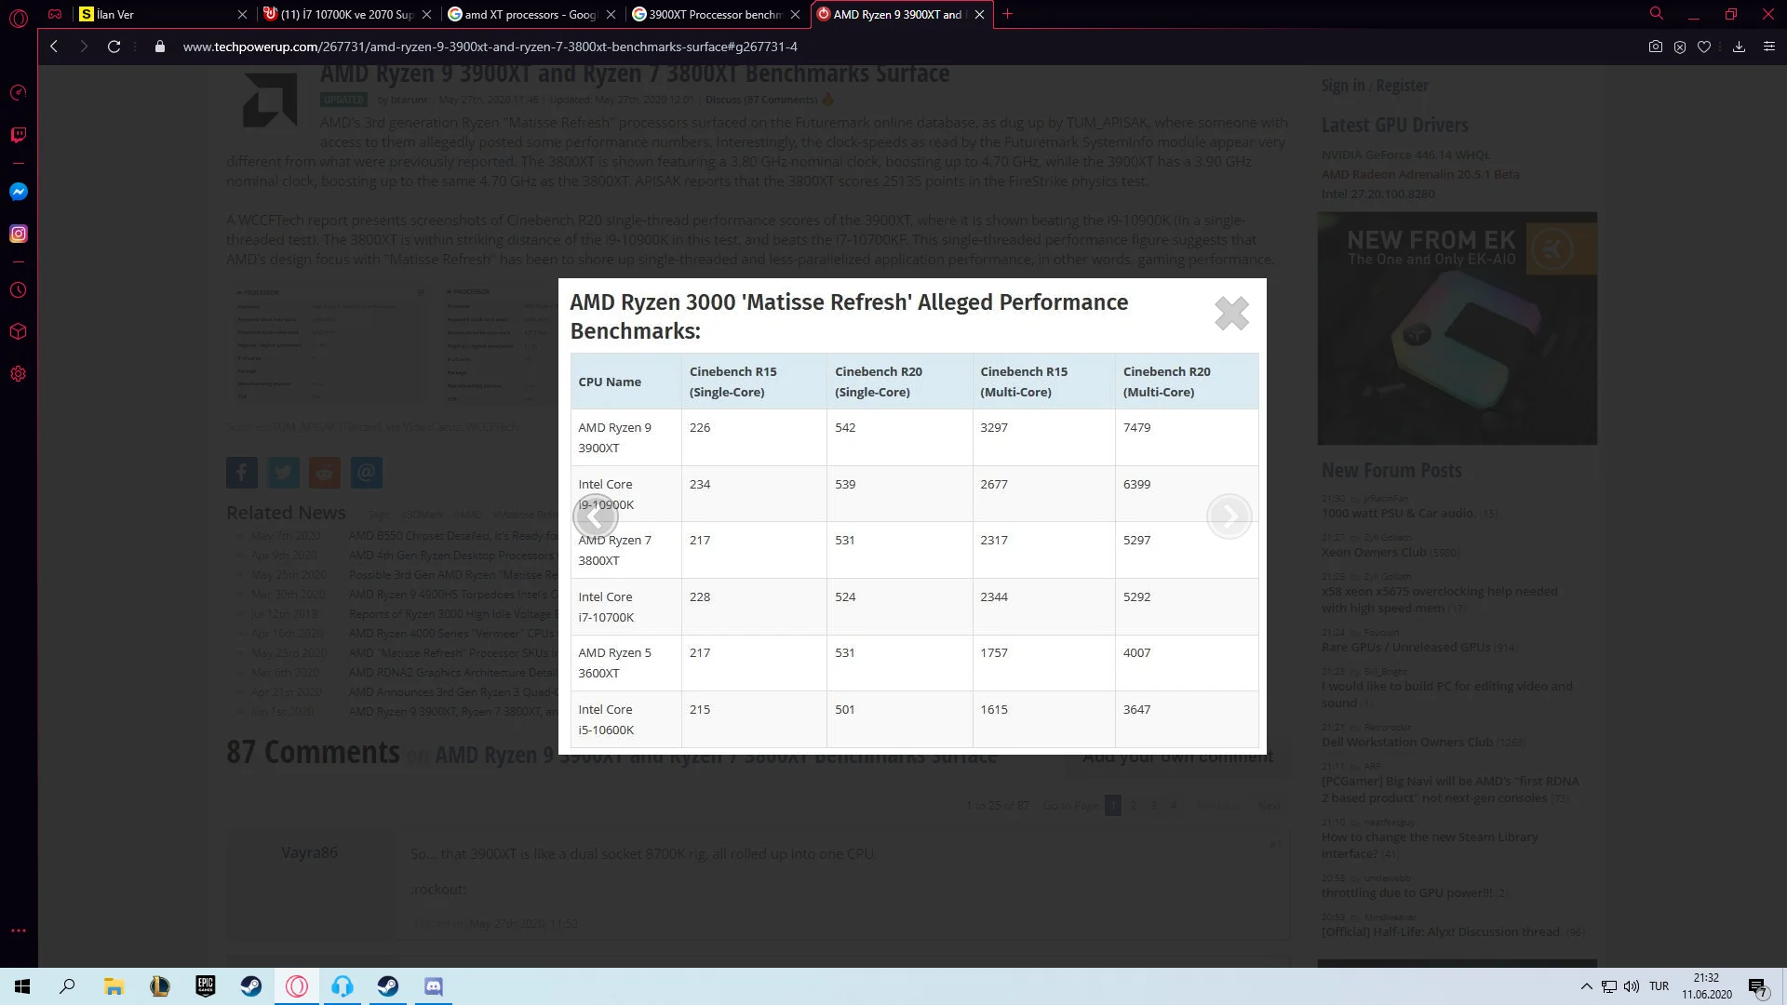Expand Opera sidebar three-dots menu
Image resolution: width=1787 pixels, height=1005 pixels.
pyautogui.click(x=19, y=931)
